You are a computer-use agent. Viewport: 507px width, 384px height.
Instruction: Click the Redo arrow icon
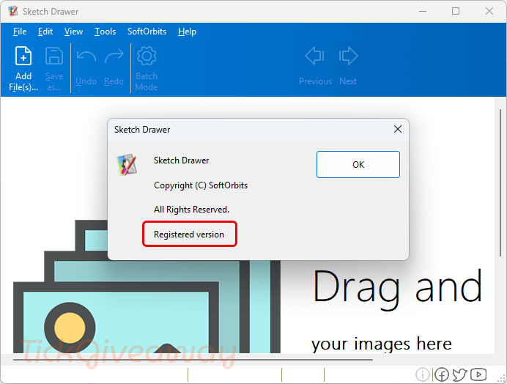(x=114, y=56)
